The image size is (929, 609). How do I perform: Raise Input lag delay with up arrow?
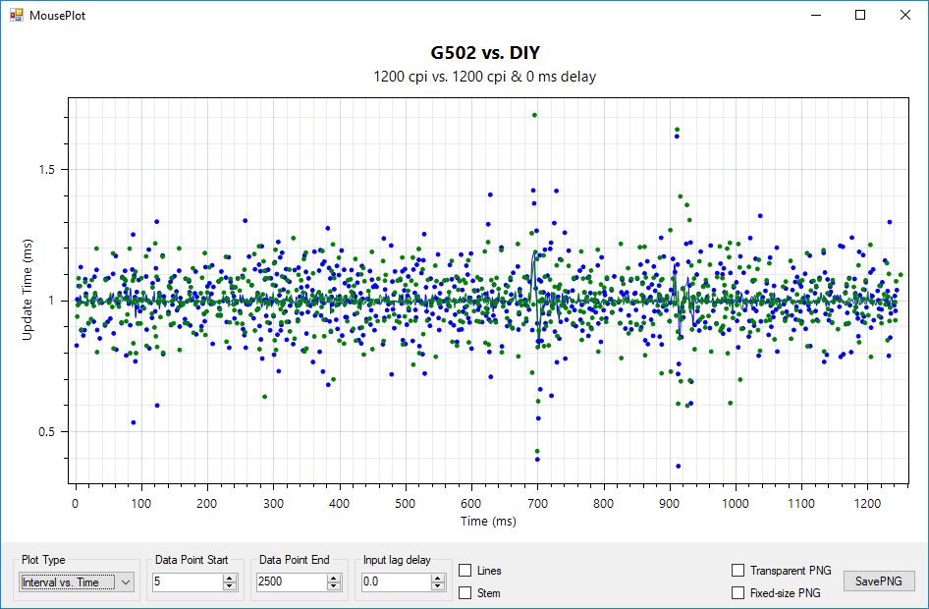[438, 578]
